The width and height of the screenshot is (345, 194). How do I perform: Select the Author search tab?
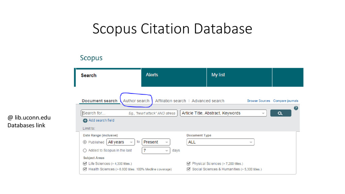pos(136,101)
